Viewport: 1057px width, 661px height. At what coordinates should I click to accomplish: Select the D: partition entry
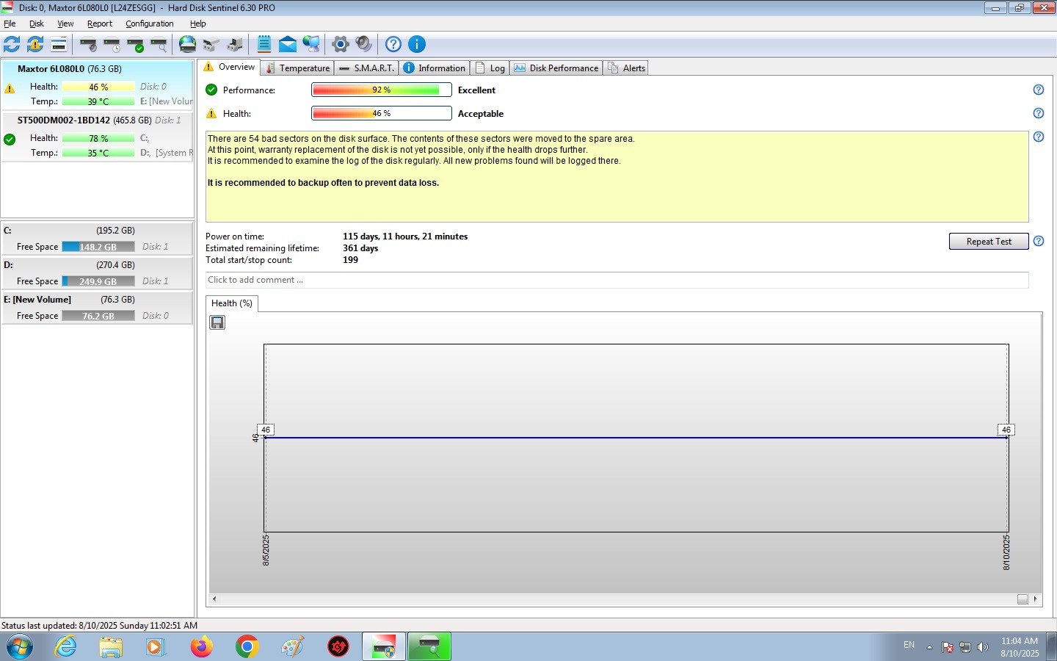pos(98,273)
